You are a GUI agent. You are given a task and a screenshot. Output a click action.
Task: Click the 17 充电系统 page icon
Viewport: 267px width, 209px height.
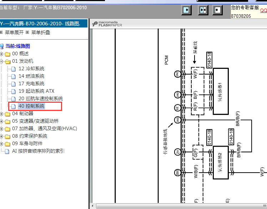(14, 84)
